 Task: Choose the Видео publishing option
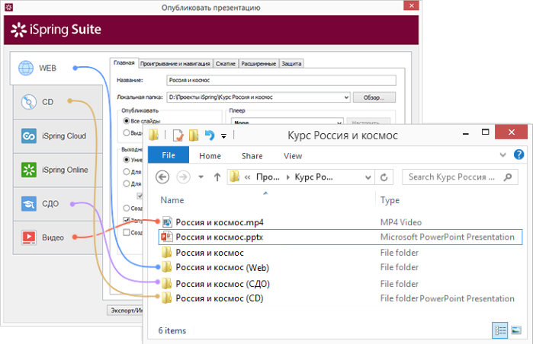[58, 237]
